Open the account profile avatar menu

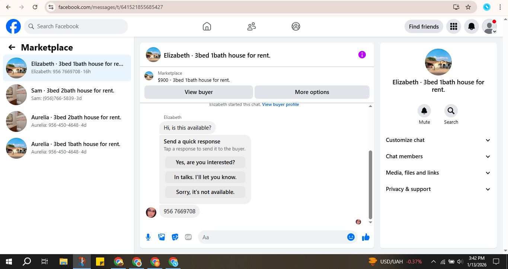click(x=489, y=26)
